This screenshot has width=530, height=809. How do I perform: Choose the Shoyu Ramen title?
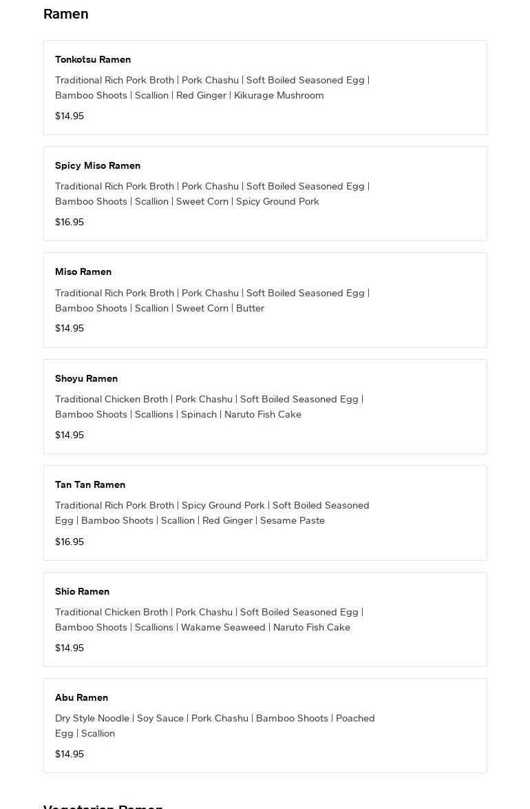(x=86, y=378)
